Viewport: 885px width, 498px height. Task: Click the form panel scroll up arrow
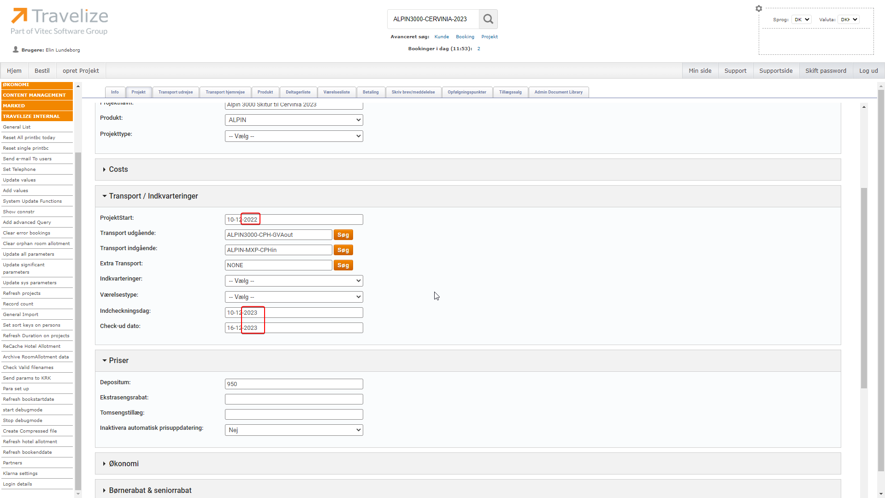[x=864, y=107]
